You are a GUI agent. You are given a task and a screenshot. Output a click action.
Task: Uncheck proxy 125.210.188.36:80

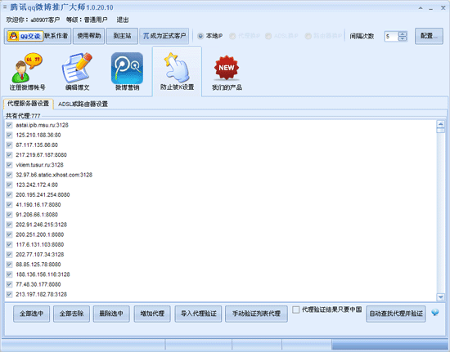(x=9, y=135)
